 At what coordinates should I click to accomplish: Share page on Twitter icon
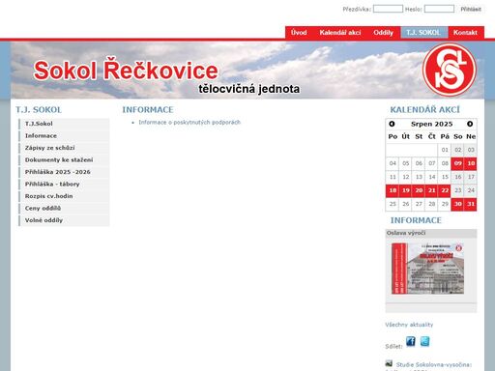pos(424,341)
